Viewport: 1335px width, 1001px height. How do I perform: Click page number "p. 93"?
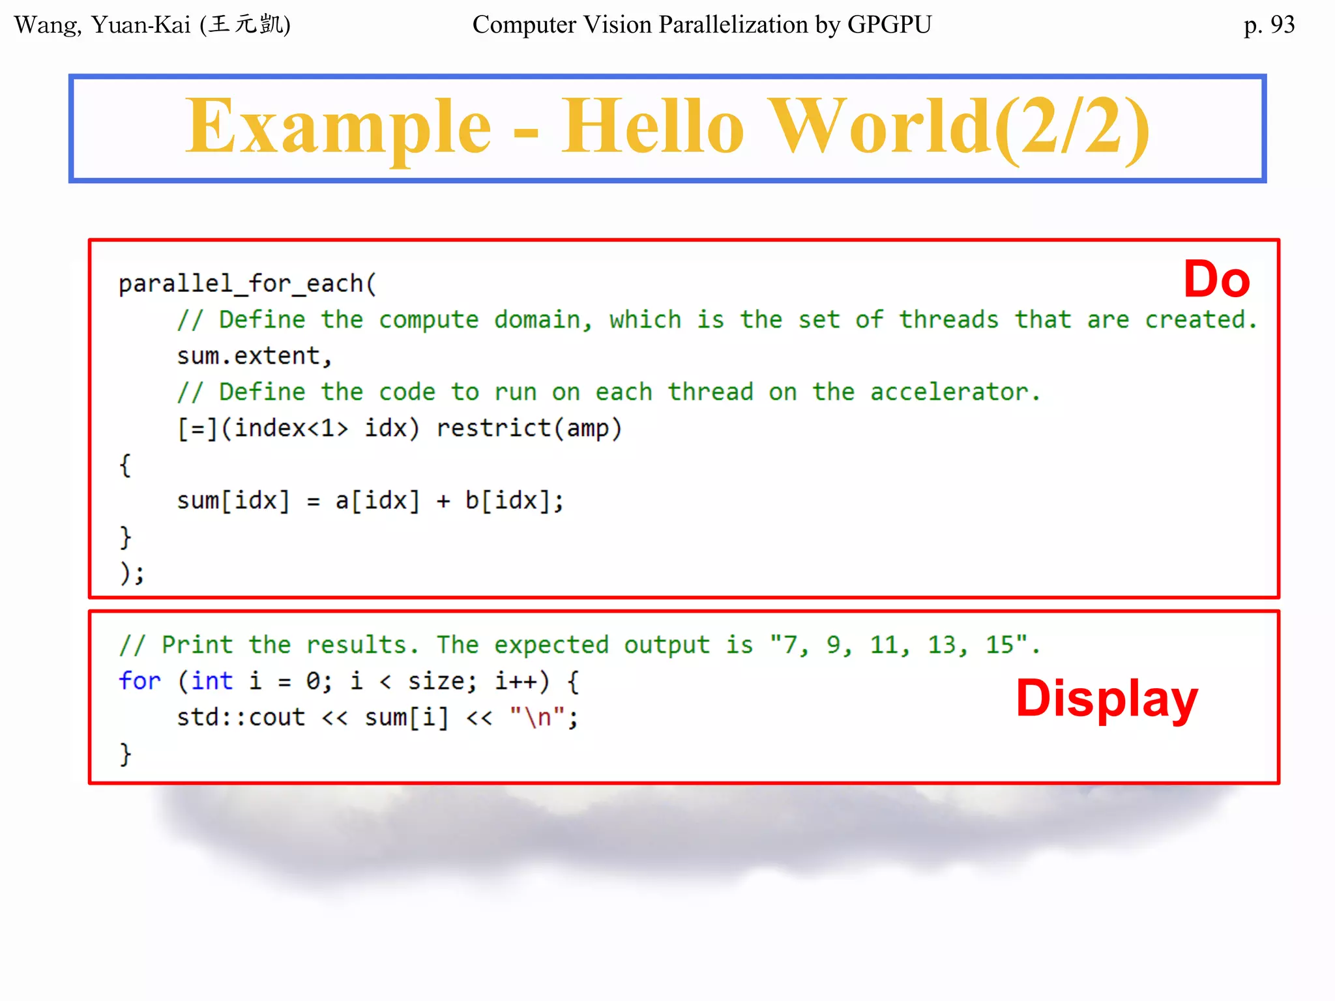click(x=1269, y=25)
